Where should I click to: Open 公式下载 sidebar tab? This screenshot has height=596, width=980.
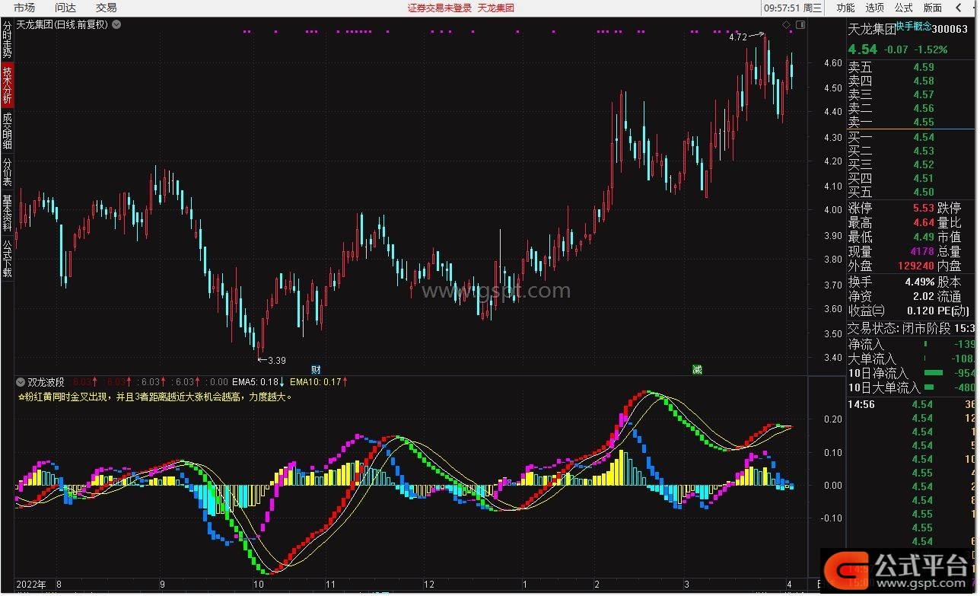point(7,259)
